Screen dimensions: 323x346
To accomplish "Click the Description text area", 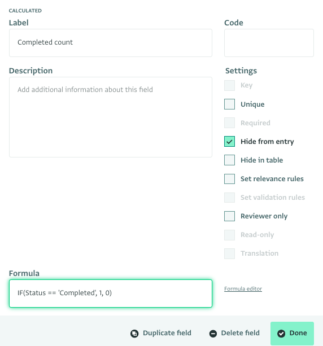I will [111, 117].
